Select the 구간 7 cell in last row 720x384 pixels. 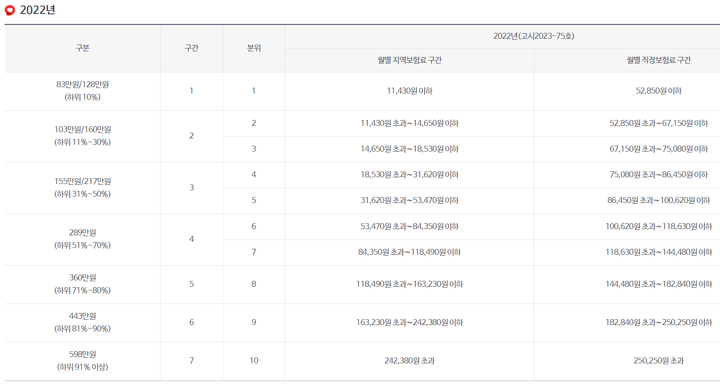[191, 360]
